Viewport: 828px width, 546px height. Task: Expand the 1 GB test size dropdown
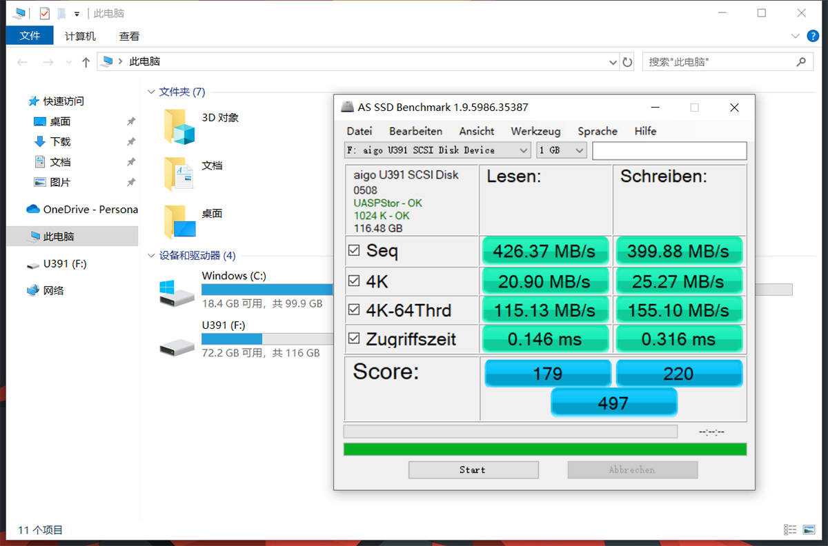pos(562,150)
